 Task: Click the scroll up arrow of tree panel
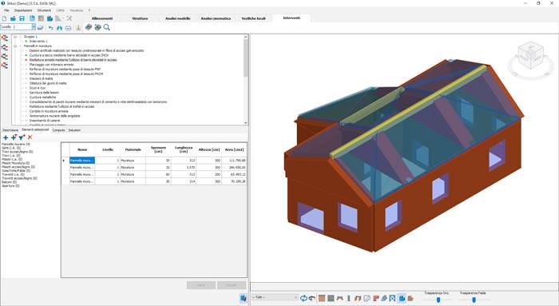click(246, 37)
